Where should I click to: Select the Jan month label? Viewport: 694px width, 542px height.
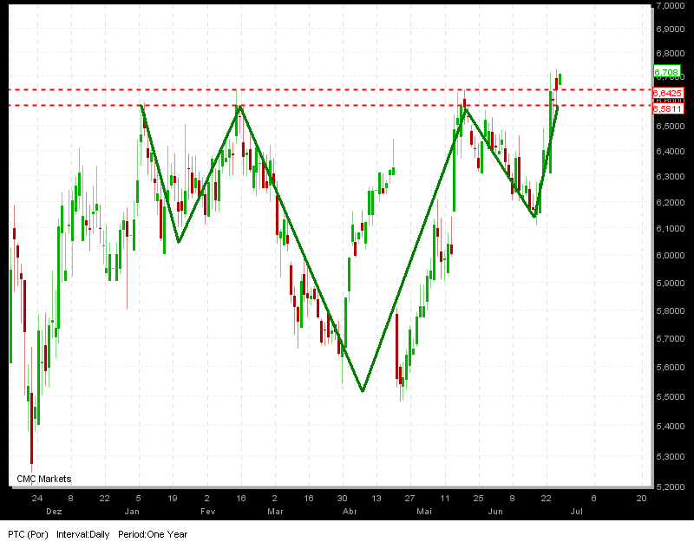132,512
